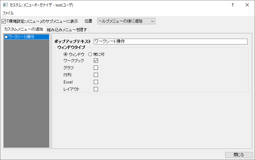255x160 pixels.
Task: Click the ワークシート操作 tree node icon
Action: click(6, 37)
